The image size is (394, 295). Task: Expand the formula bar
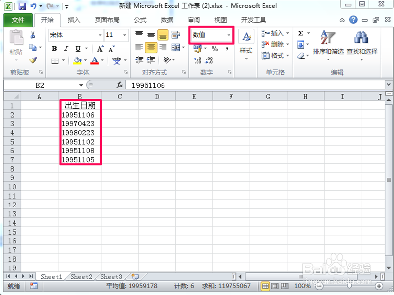coord(389,85)
